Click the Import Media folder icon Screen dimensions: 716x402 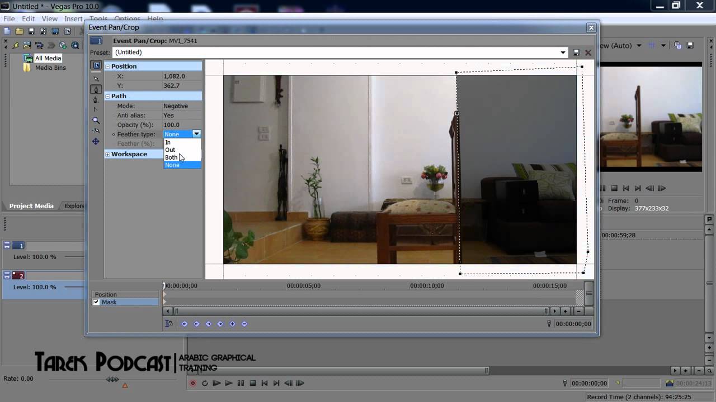[27, 46]
